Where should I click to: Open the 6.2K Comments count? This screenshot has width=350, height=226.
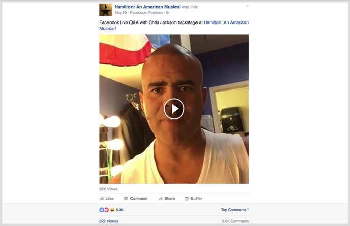point(235,221)
